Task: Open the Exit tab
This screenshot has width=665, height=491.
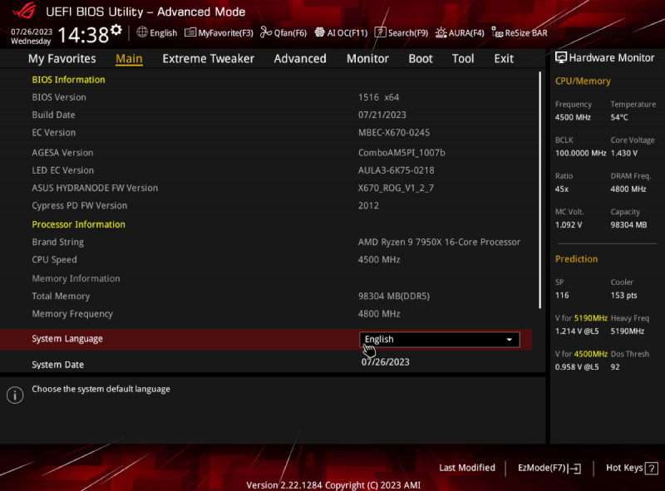Action: (x=504, y=58)
